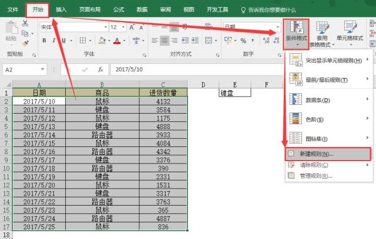Select cell E1 containing 键盘
This screenshot has width=376, height=239.
(x=234, y=93)
